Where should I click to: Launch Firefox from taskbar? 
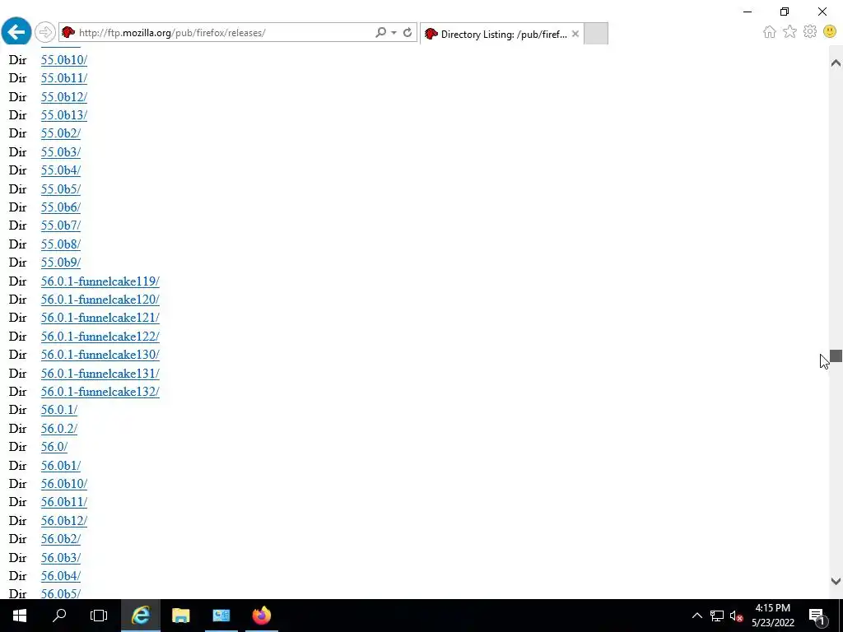tap(262, 616)
